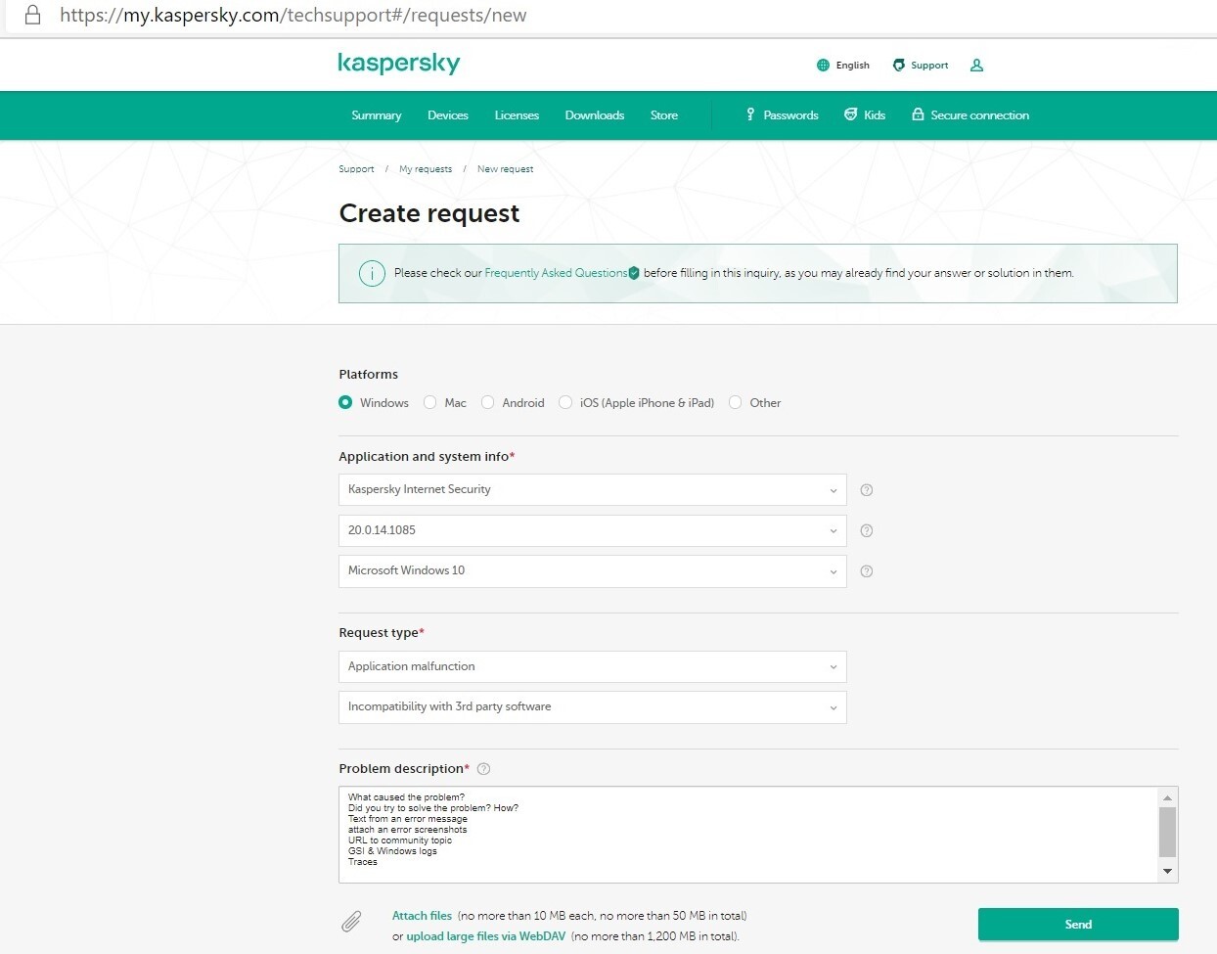Viewport: 1217px width, 954px height.
Task: Click into the Problem description text area
Action: click(748, 835)
